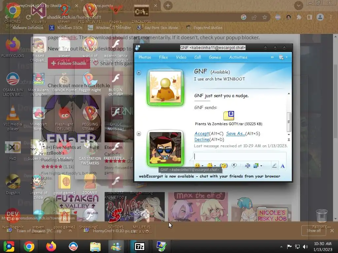Click GNF's autumn display picture

[x=165, y=87]
